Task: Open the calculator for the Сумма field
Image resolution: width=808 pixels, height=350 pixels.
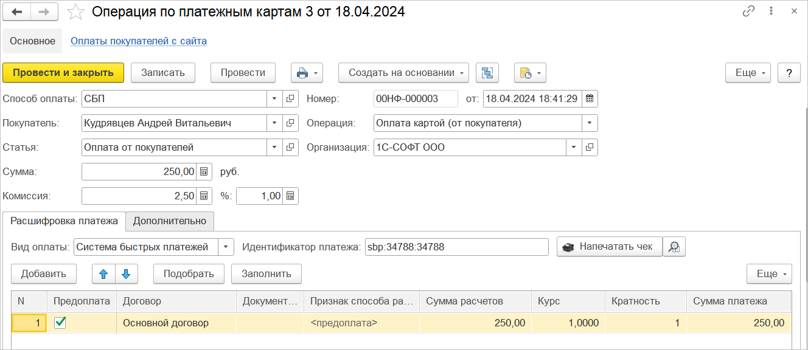Action: pyautogui.click(x=204, y=171)
